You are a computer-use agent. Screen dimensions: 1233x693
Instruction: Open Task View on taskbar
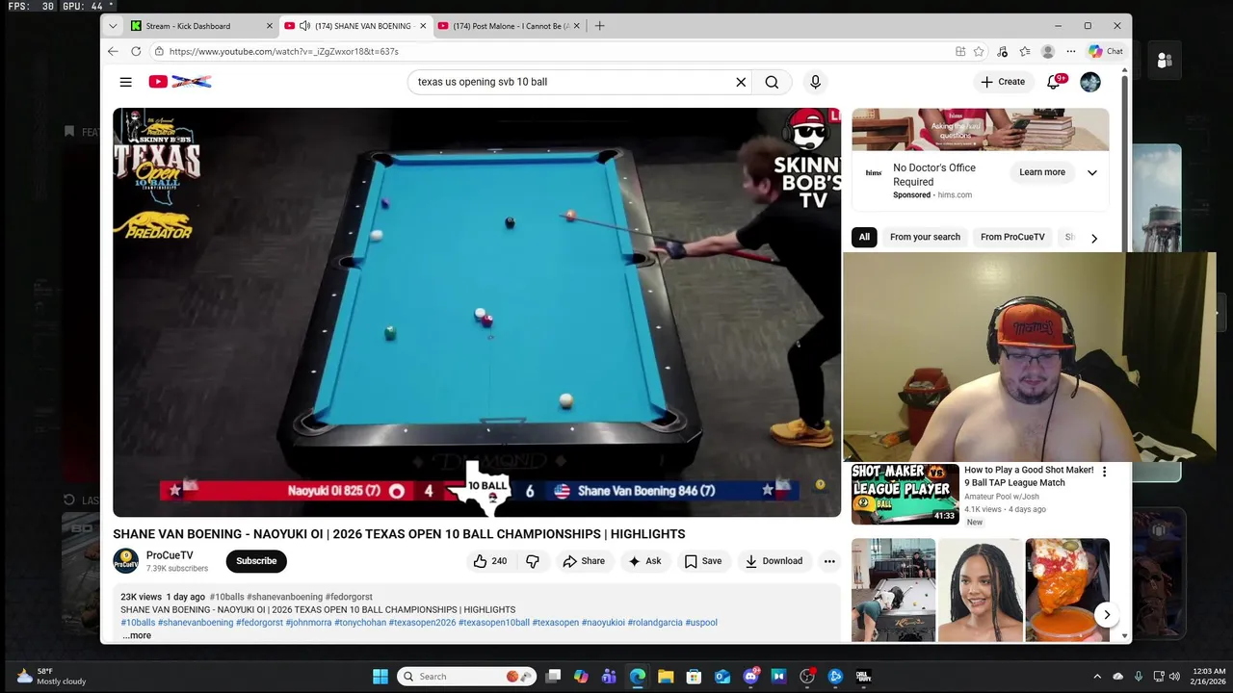click(x=553, y=677)
